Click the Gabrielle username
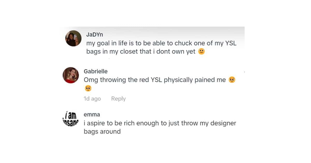The image size is (311, 163). click(96, 71)
